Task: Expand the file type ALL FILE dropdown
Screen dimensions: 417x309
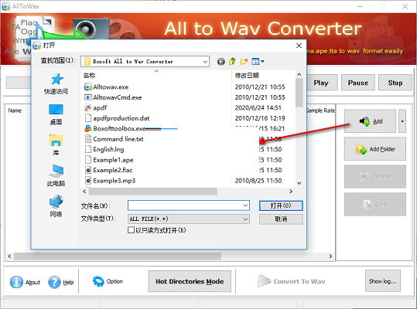Action: pyautogui.click(x=245, y=219)
